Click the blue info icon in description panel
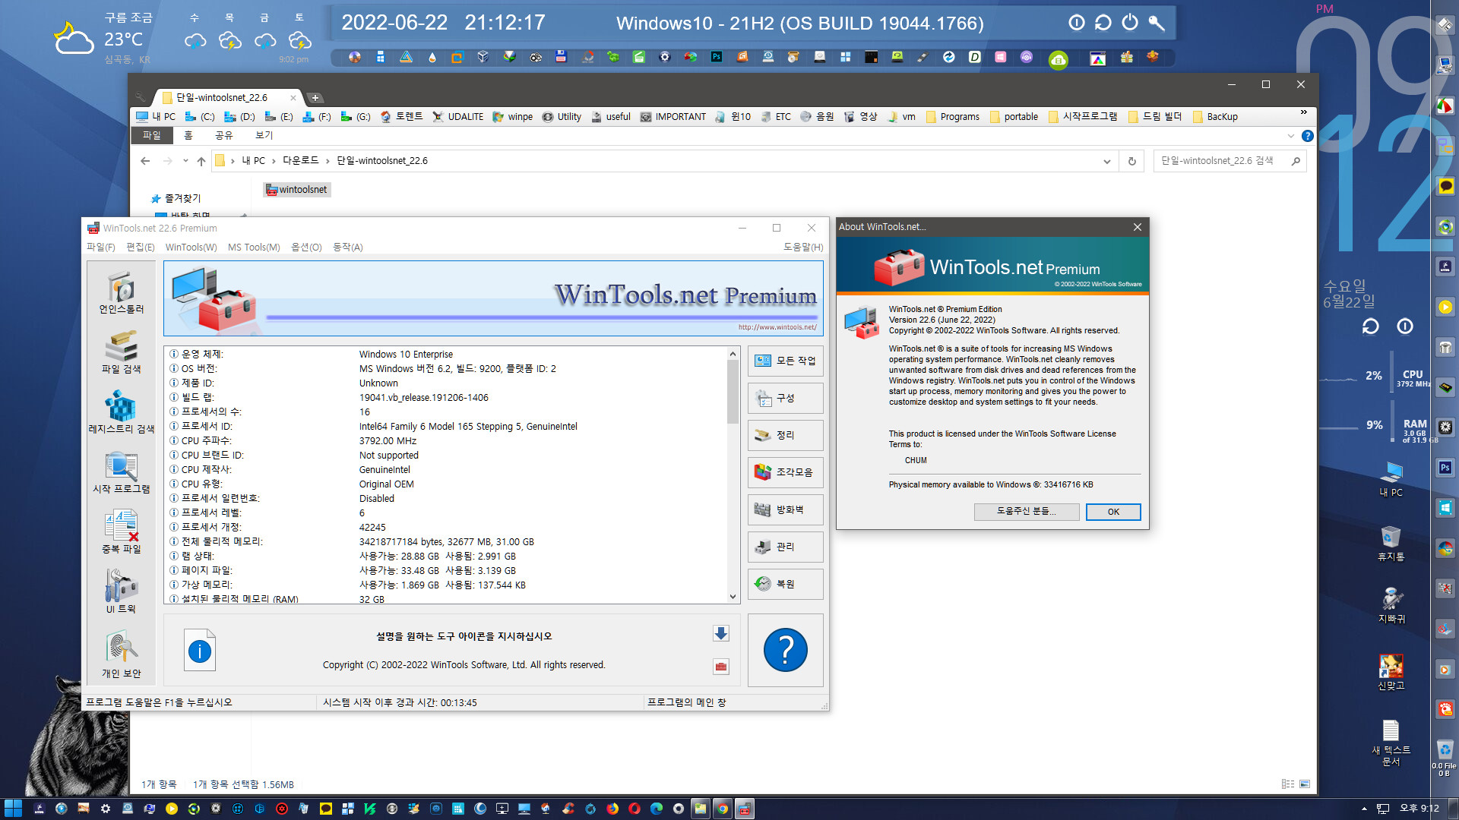 [x=200, y=651]
